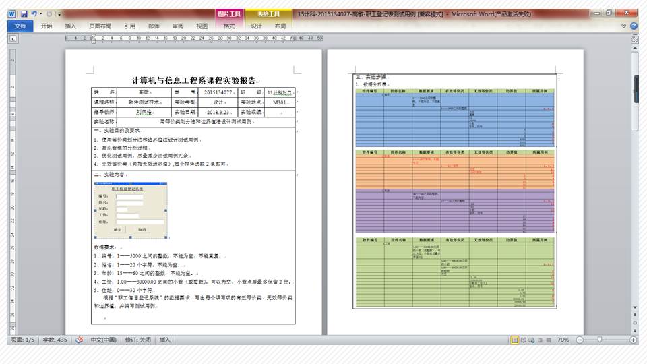This screenshot has height=364, width=647.
Task: Open the Undo history dropdown arrow
Action: (x=41, y=13)
